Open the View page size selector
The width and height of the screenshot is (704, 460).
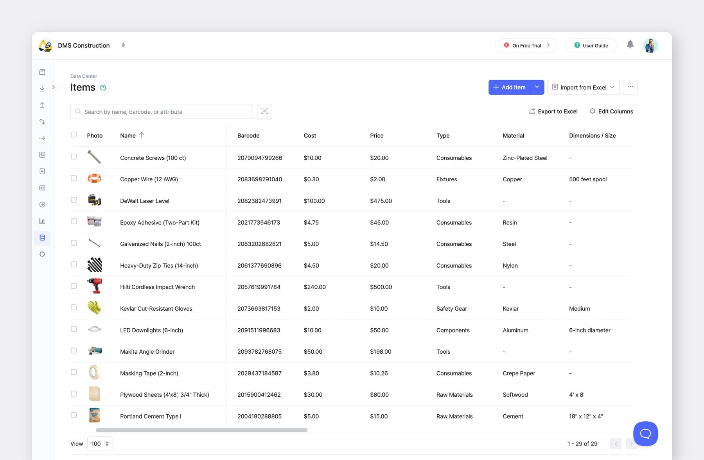tap(100, 444)
